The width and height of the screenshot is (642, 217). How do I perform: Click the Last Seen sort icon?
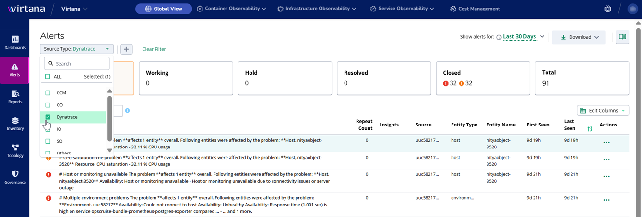coord(590,128)
